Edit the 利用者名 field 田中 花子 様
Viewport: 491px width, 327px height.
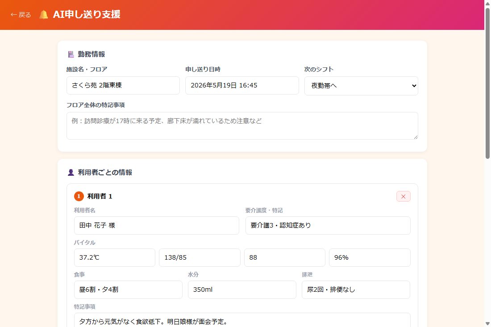[x=157, y=225]
